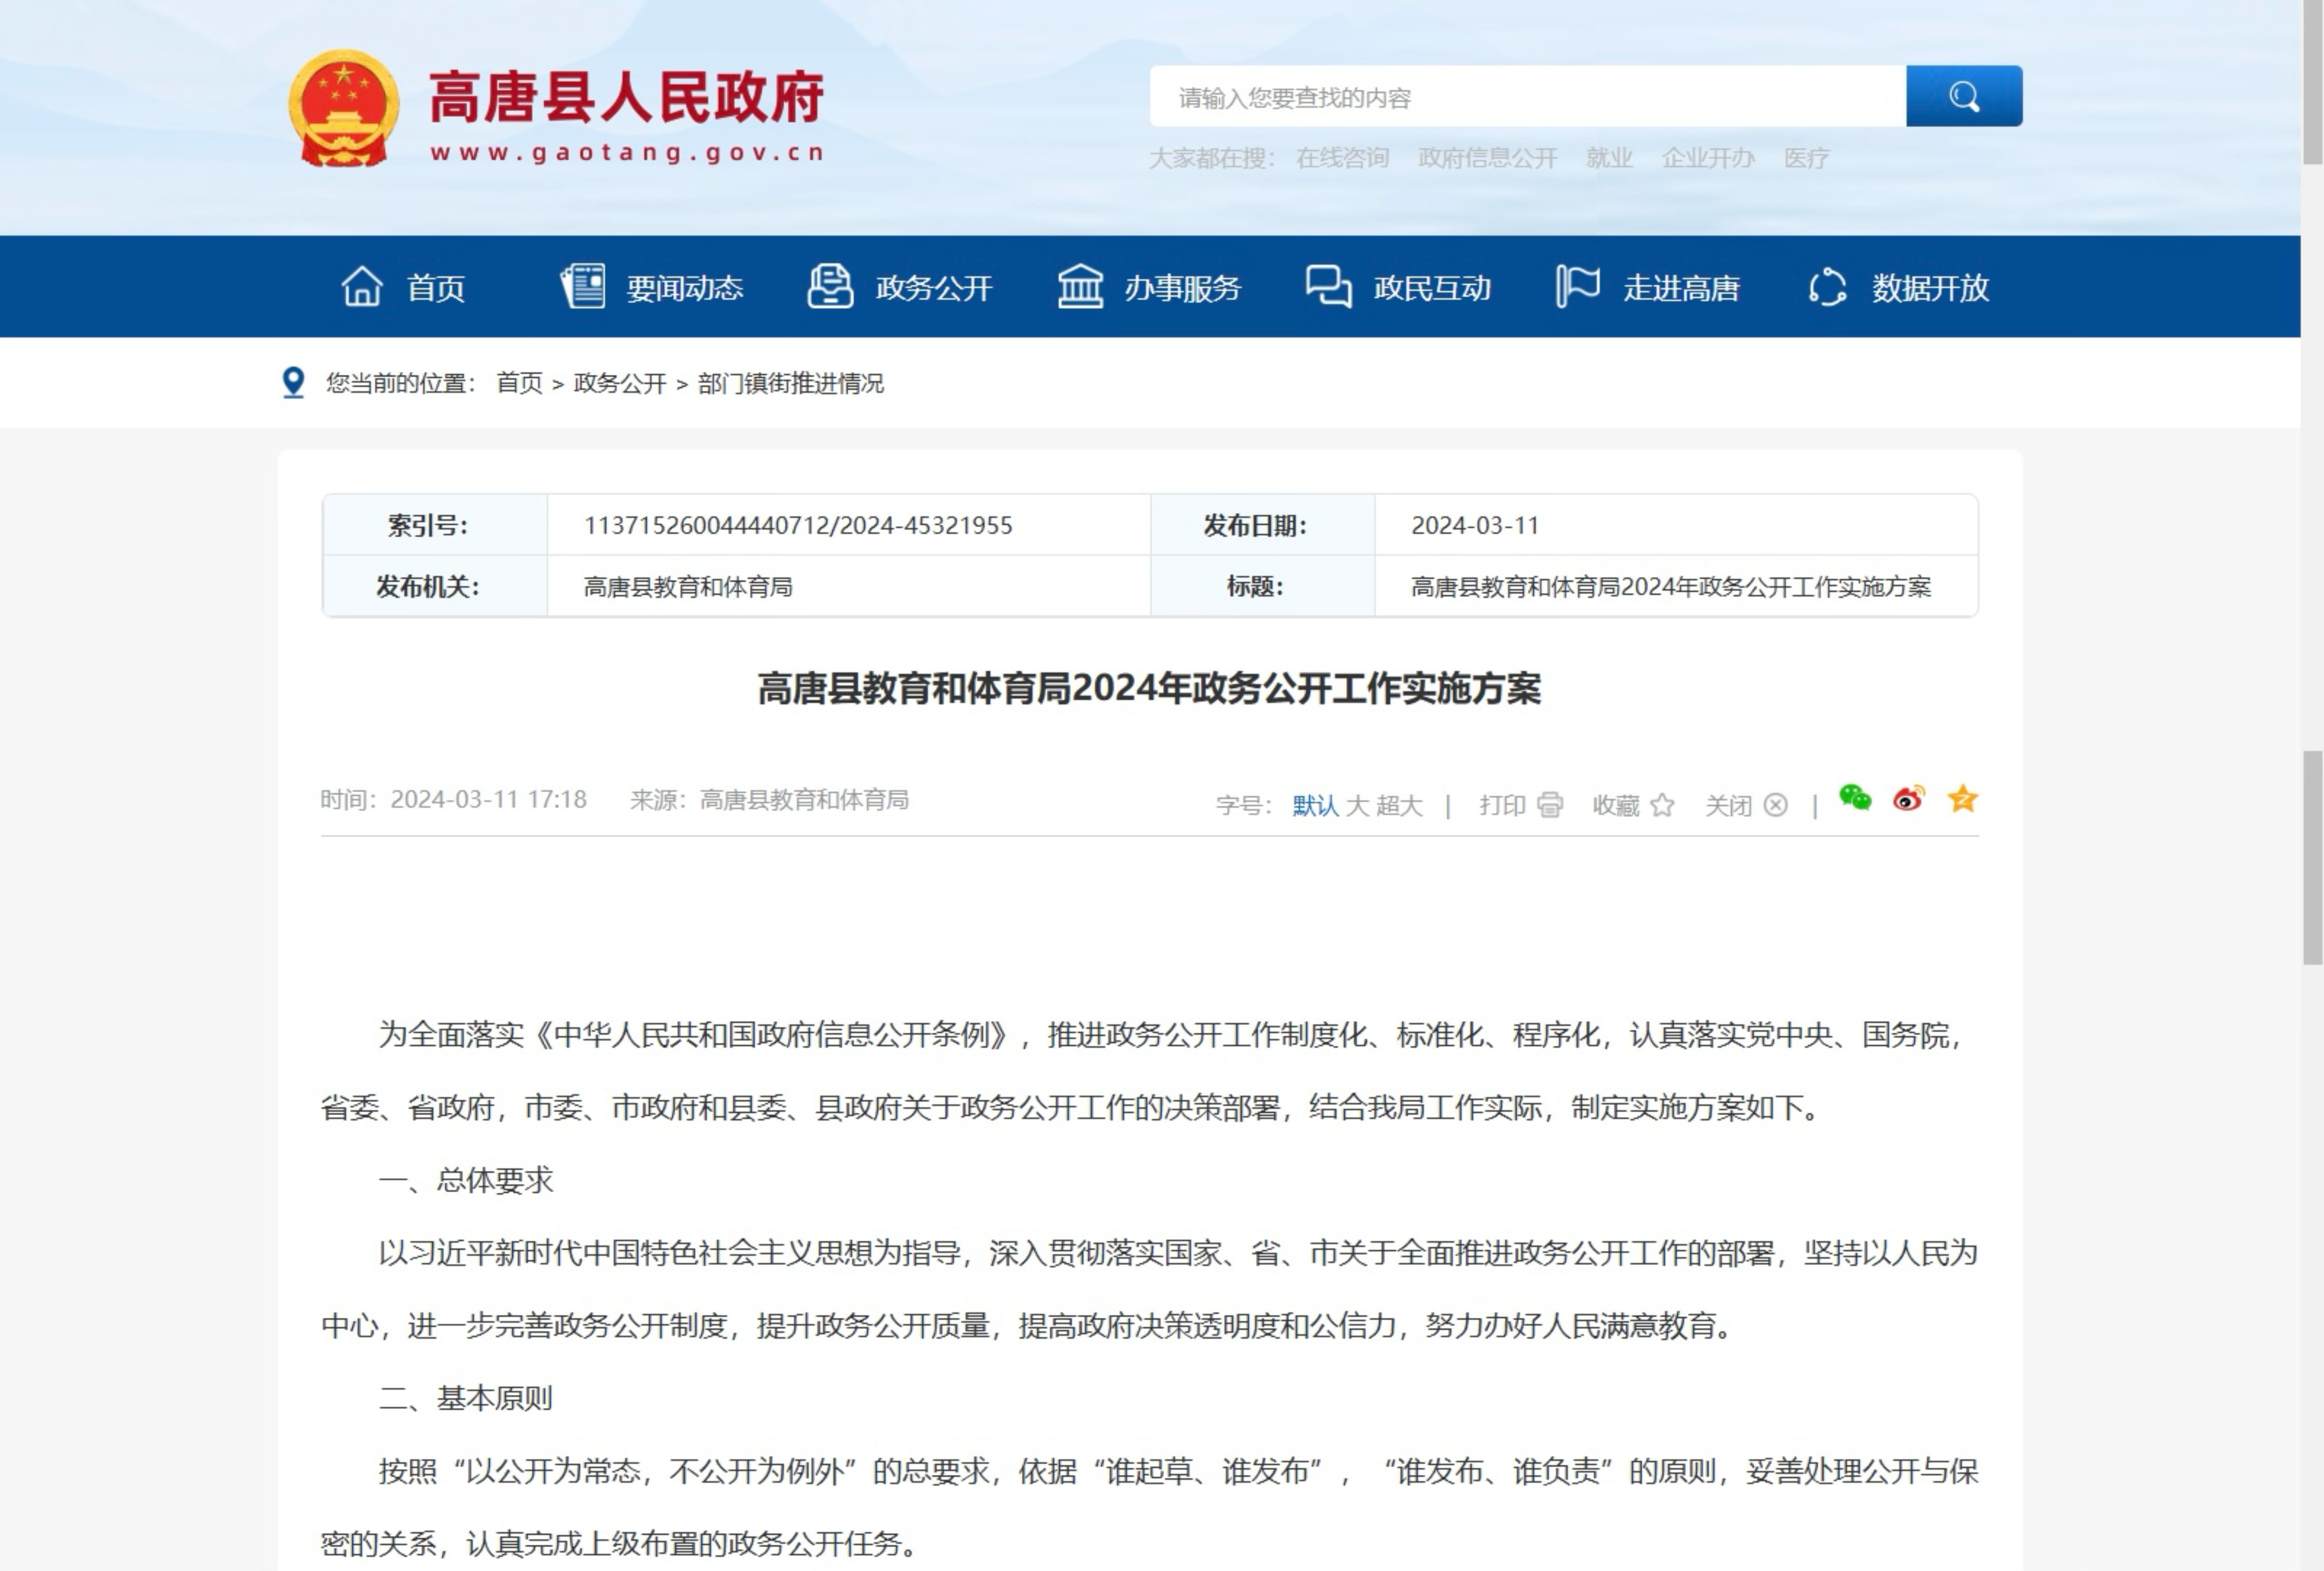Click the yellow star share icon
Viewport: 2324px width, 1571px height.
coord(1962,798)
